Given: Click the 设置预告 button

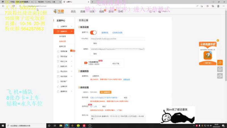Looking at the screenshot, I should (x=96, y=76).
